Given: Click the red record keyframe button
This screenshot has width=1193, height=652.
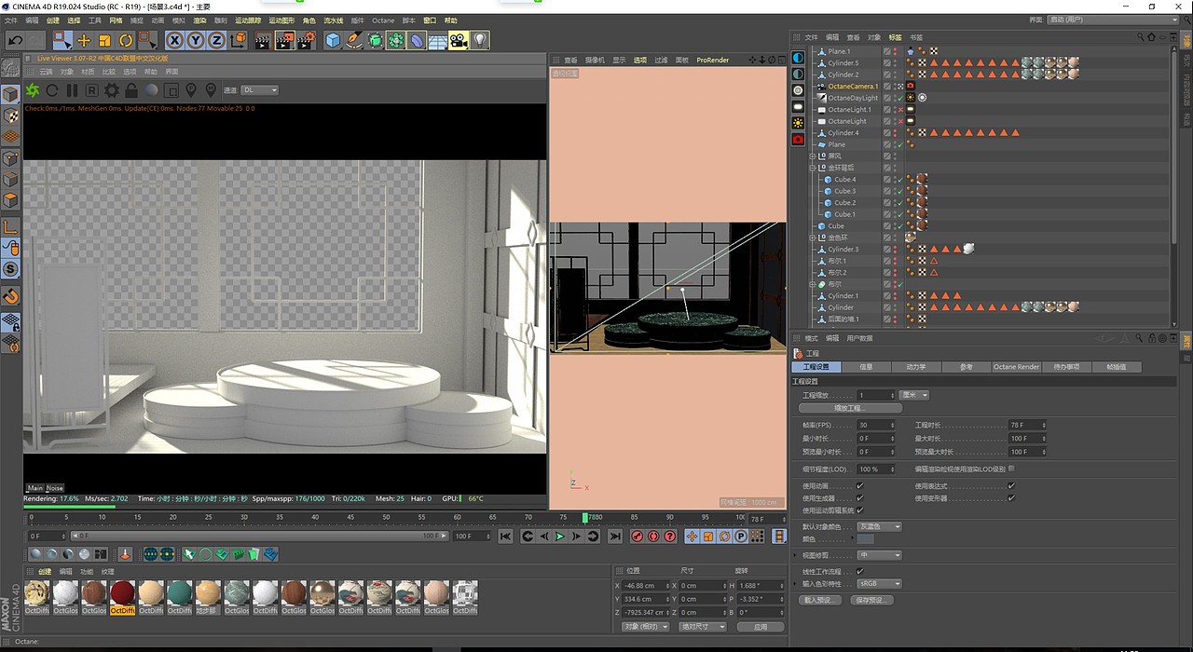Looking at the screenshot, I should tap(638, 537).
